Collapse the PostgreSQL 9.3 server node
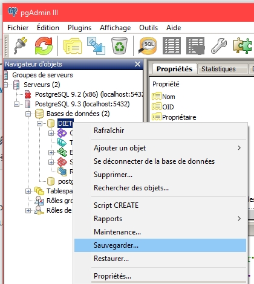The width and height of the screenshot is (254, 284). [16, 105]
